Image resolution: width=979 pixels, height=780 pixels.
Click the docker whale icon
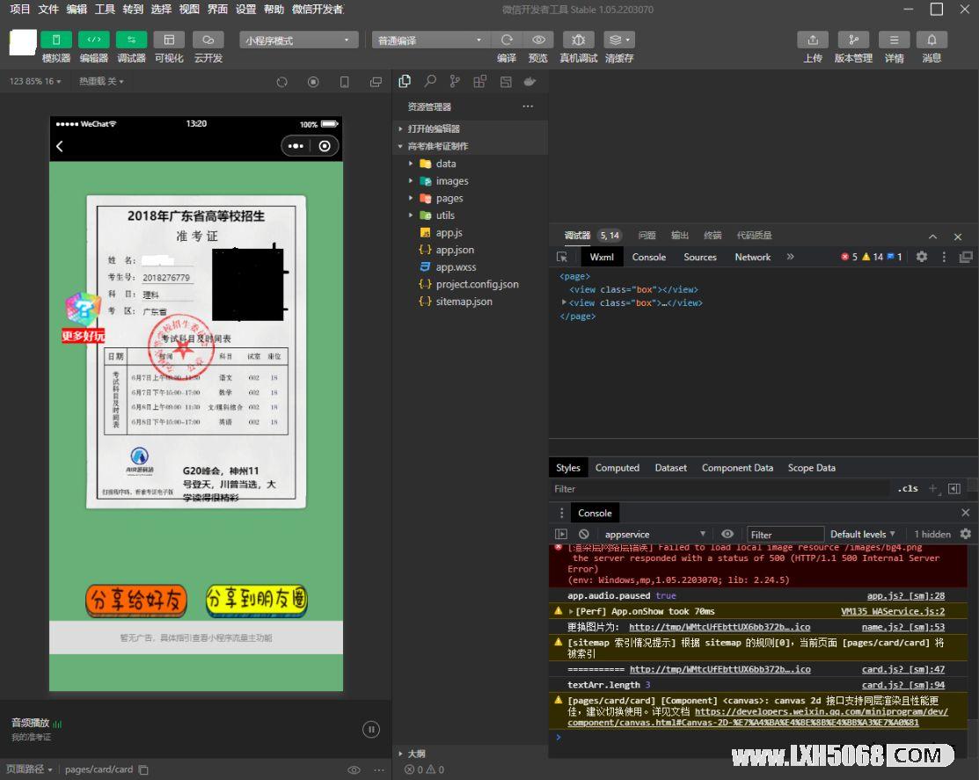coord(530,81)
